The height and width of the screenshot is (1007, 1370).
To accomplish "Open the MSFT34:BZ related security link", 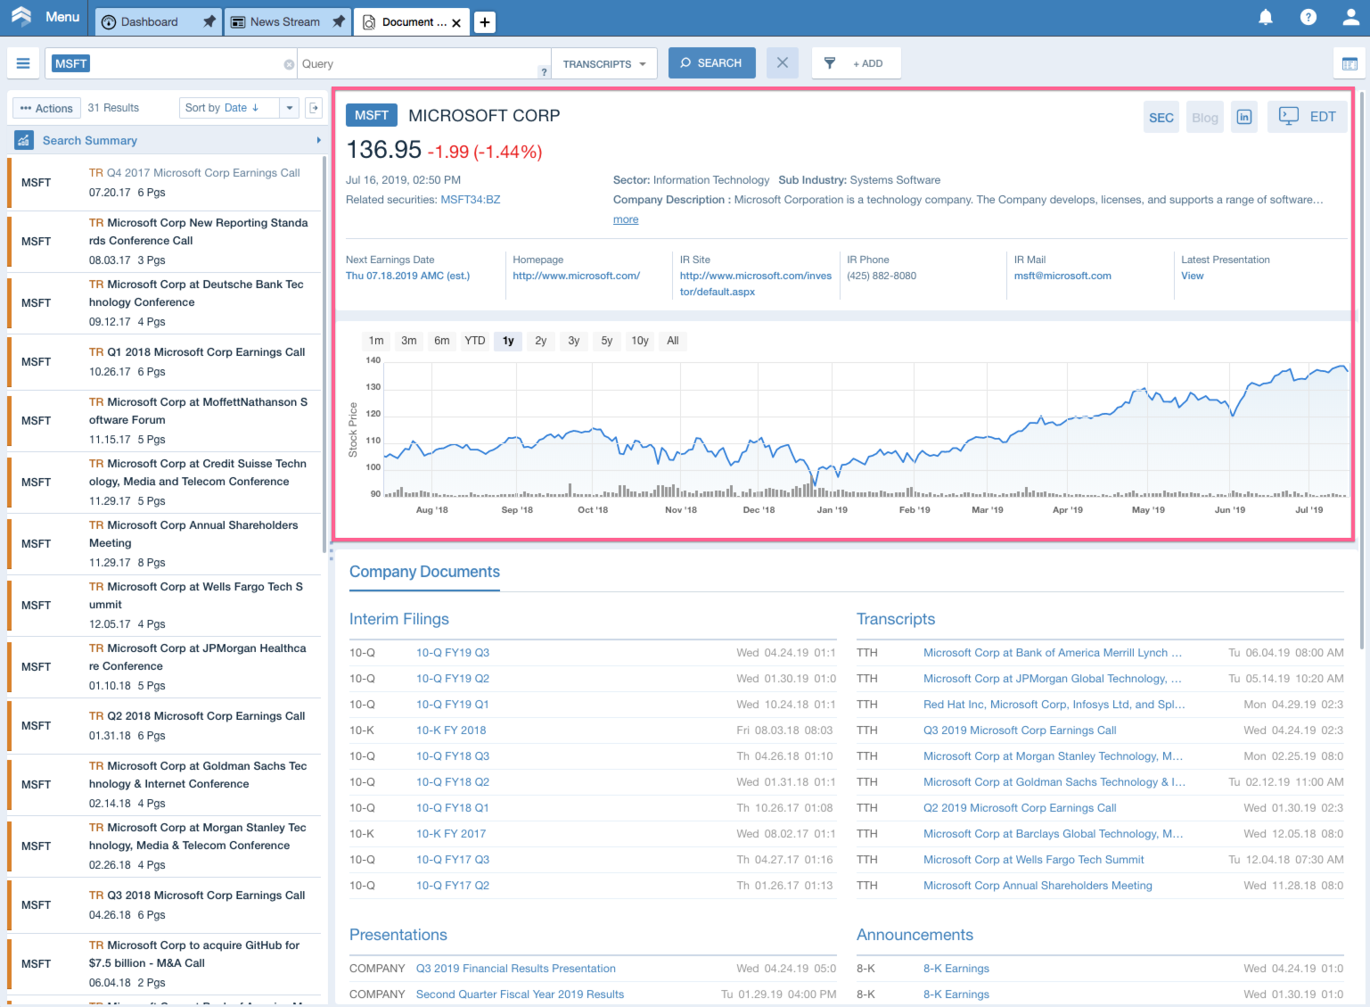I will pyautogui.click(x=471, y=200).
